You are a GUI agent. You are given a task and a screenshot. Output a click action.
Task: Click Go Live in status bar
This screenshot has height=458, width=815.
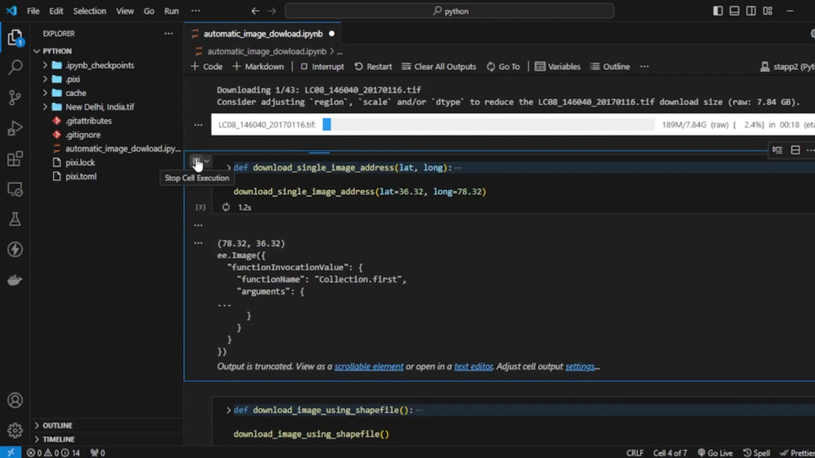point(716,453)
